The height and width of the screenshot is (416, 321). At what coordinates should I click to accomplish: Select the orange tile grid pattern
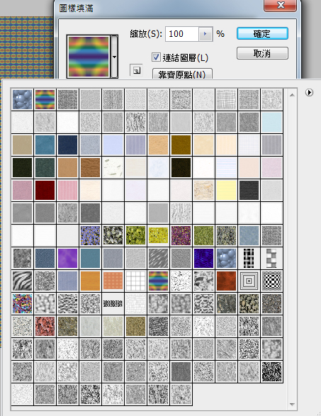113,281
